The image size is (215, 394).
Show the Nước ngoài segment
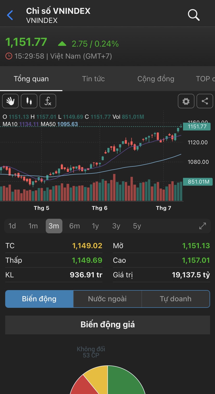(x=107, y=299)
